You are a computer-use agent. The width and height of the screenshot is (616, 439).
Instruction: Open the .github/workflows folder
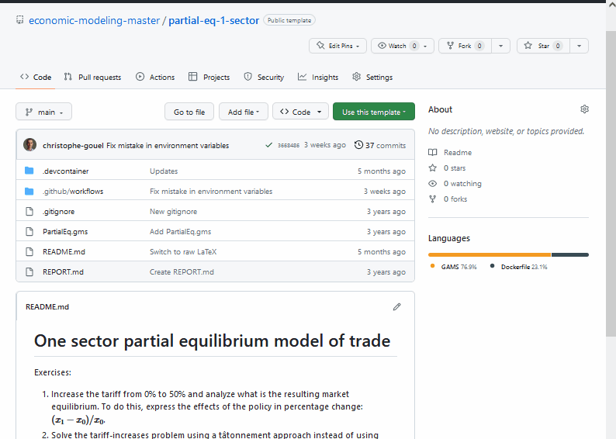pyautogui.click(x=73, y=192)
